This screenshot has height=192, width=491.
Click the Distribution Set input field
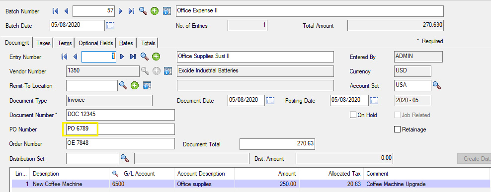(x=93, y=159)
